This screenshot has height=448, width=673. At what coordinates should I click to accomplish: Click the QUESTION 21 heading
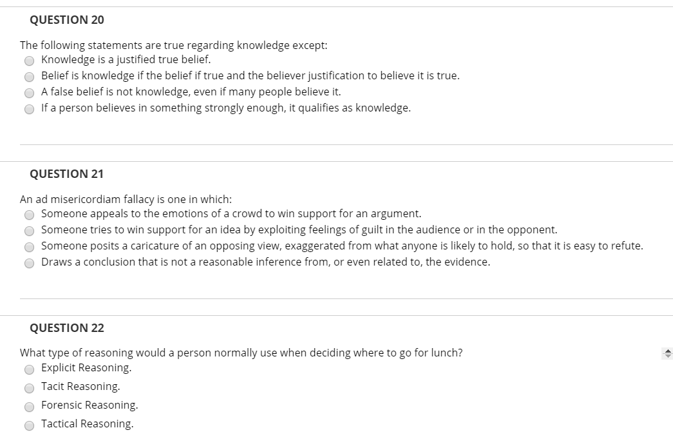68,174
